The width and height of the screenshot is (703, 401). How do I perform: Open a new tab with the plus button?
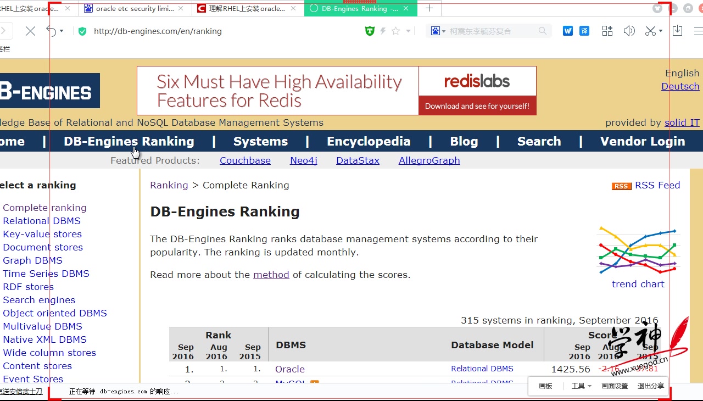click(429, 8)
